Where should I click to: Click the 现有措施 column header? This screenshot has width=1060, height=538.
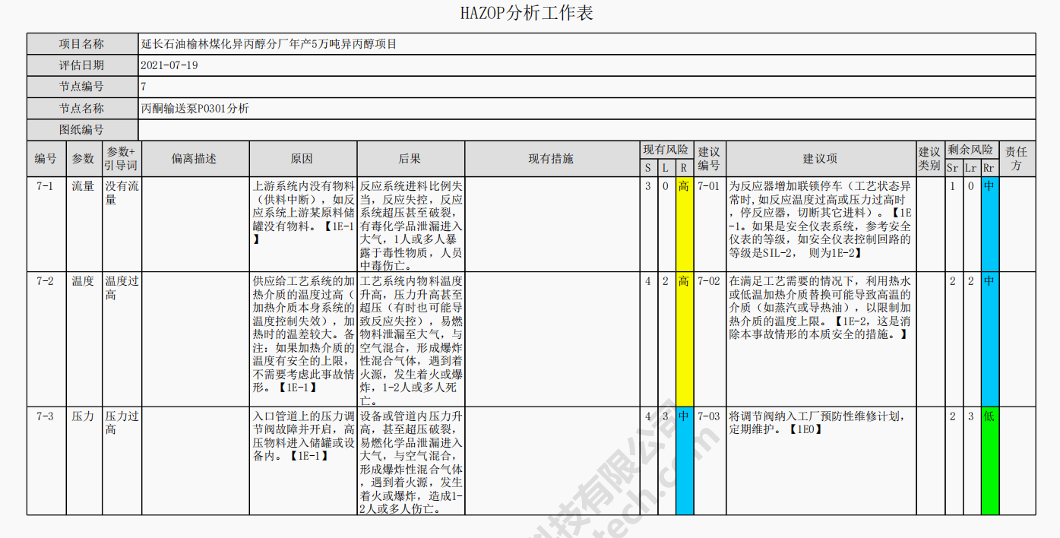(552, 159)
